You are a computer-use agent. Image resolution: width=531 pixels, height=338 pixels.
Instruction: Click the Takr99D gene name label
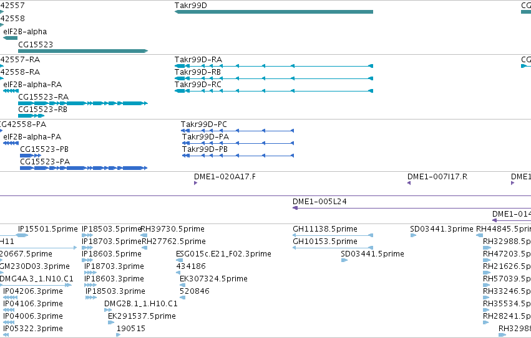click(191, 6)
